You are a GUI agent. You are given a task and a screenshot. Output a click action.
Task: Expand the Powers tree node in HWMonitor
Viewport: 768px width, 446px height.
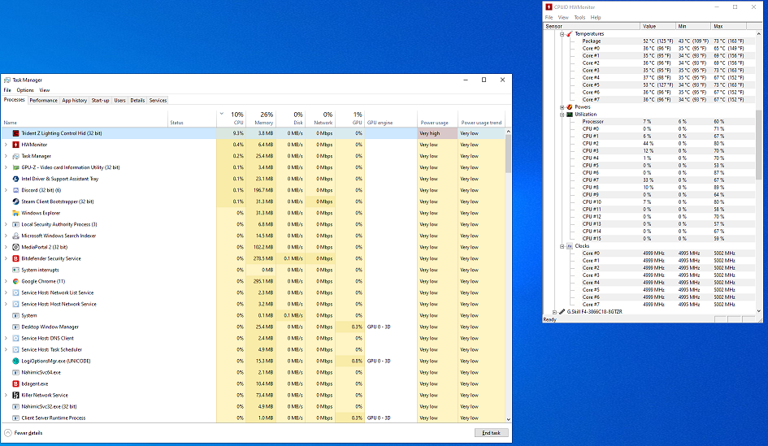tap(562, 106)
